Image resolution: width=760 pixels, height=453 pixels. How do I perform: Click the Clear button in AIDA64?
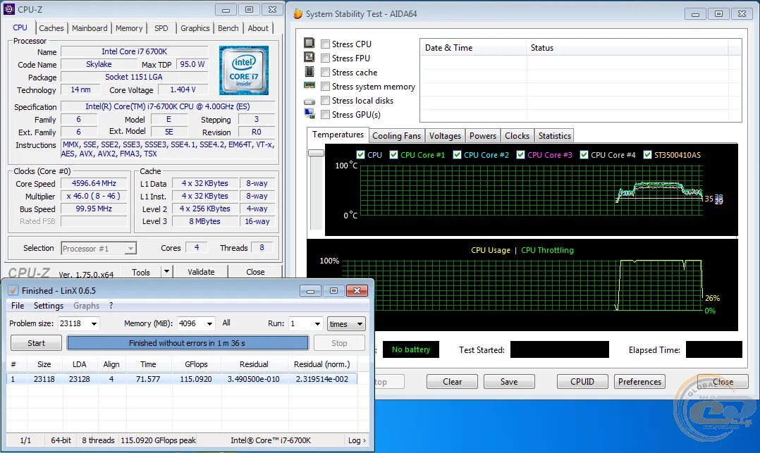click(x=452, y=382)
